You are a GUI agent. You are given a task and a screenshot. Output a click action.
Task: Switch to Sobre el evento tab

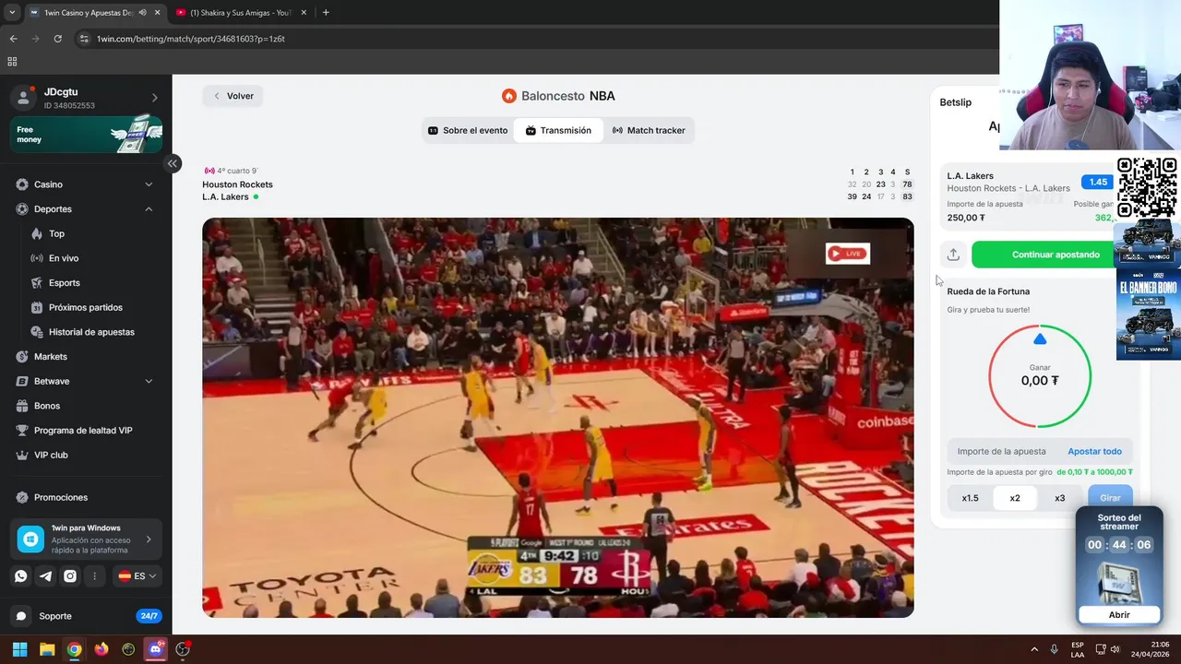click(468, 131)
